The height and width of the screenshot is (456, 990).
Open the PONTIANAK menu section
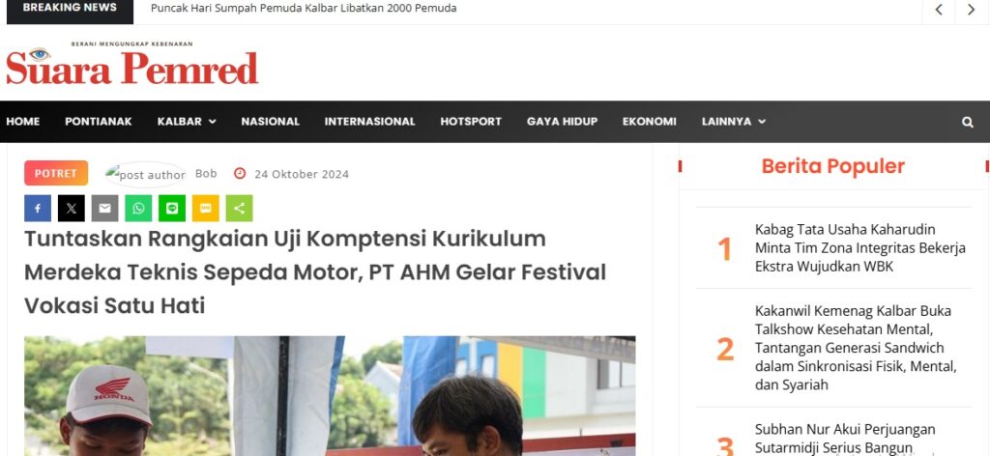click(99, 122)
